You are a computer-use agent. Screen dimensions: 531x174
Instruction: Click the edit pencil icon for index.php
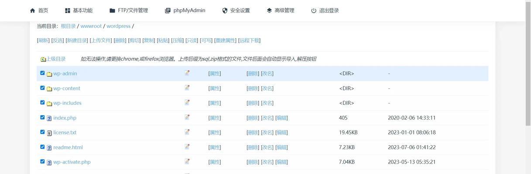click(x=187, y=117)
